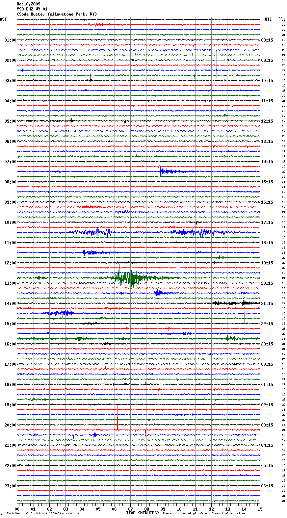Click the tall red spike near the 20:00 MST trace
This screenshot has height=518, width=287.
point(118,417)
